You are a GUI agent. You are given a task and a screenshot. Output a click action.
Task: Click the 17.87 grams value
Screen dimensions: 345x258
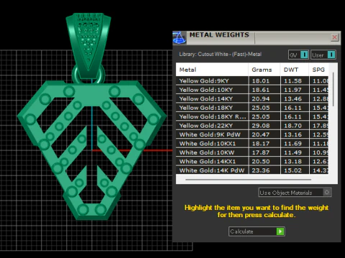tap(261, 153)
